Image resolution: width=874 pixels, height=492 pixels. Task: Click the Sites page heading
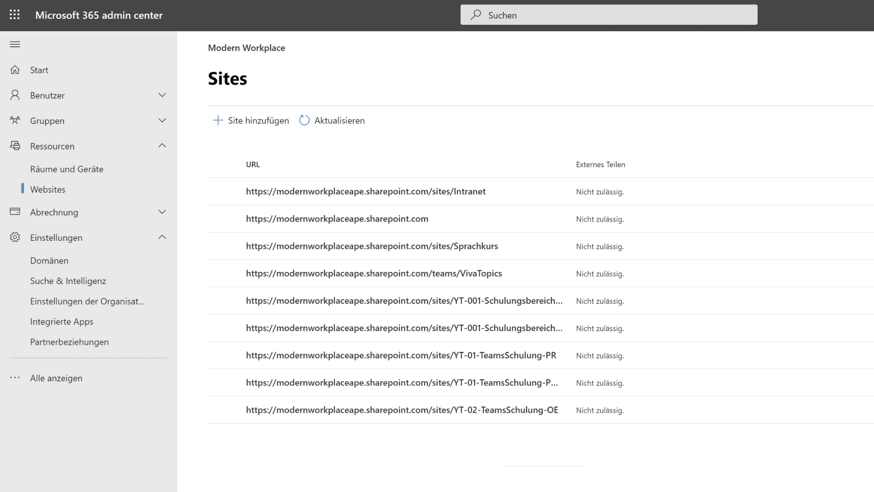[x=227, y=78]
